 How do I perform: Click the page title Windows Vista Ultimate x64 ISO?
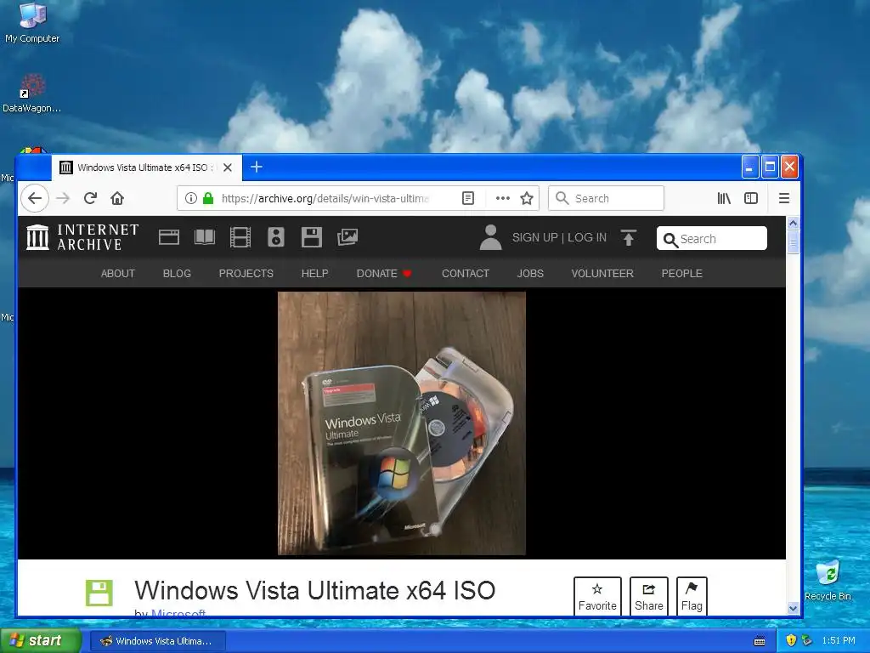[314, 590]
